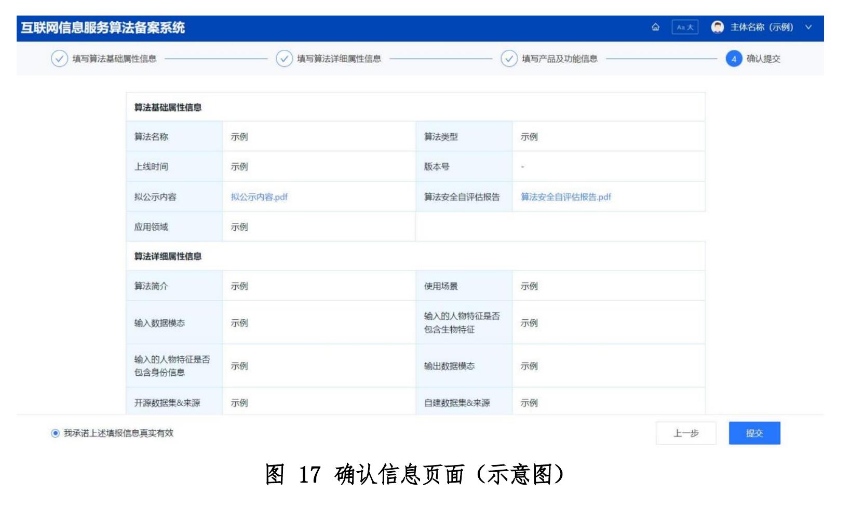Click the 算法简介 label cell
This screenshot has height=508, width=851.
174,286
